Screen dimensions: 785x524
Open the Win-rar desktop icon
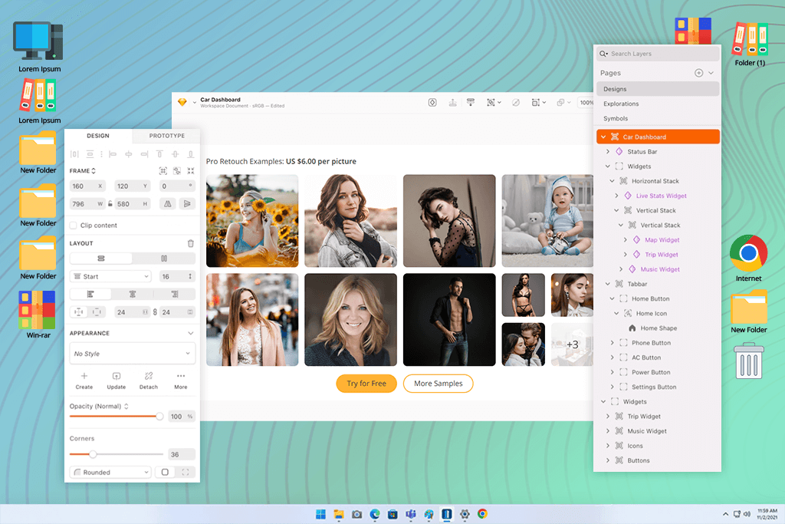(38, 315)
